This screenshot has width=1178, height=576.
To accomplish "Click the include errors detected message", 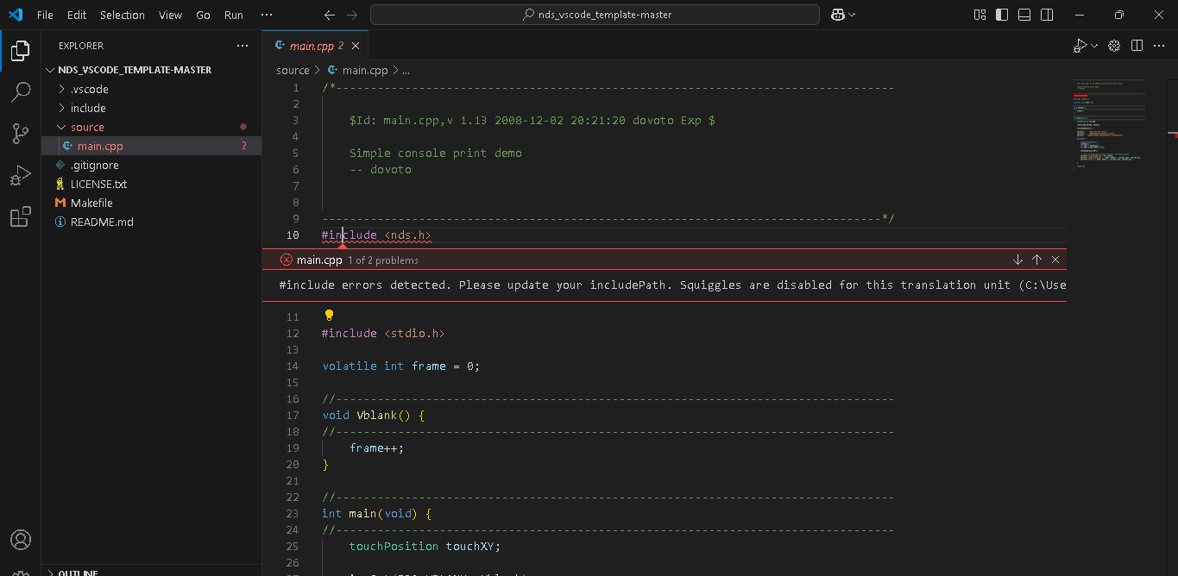I will pos(672,285).
